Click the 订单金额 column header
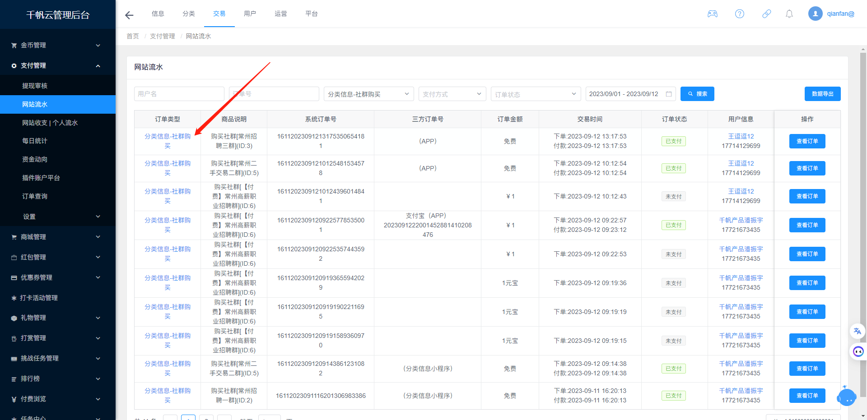This screenshot has height=420, width=867. pos(510,119)
